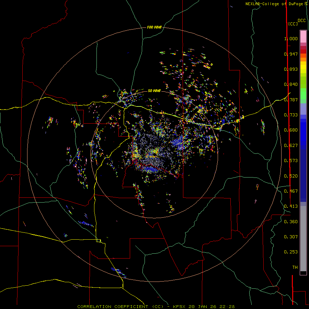Click the 0.253 scale value
309x309 pixels.
coord(291,252)
